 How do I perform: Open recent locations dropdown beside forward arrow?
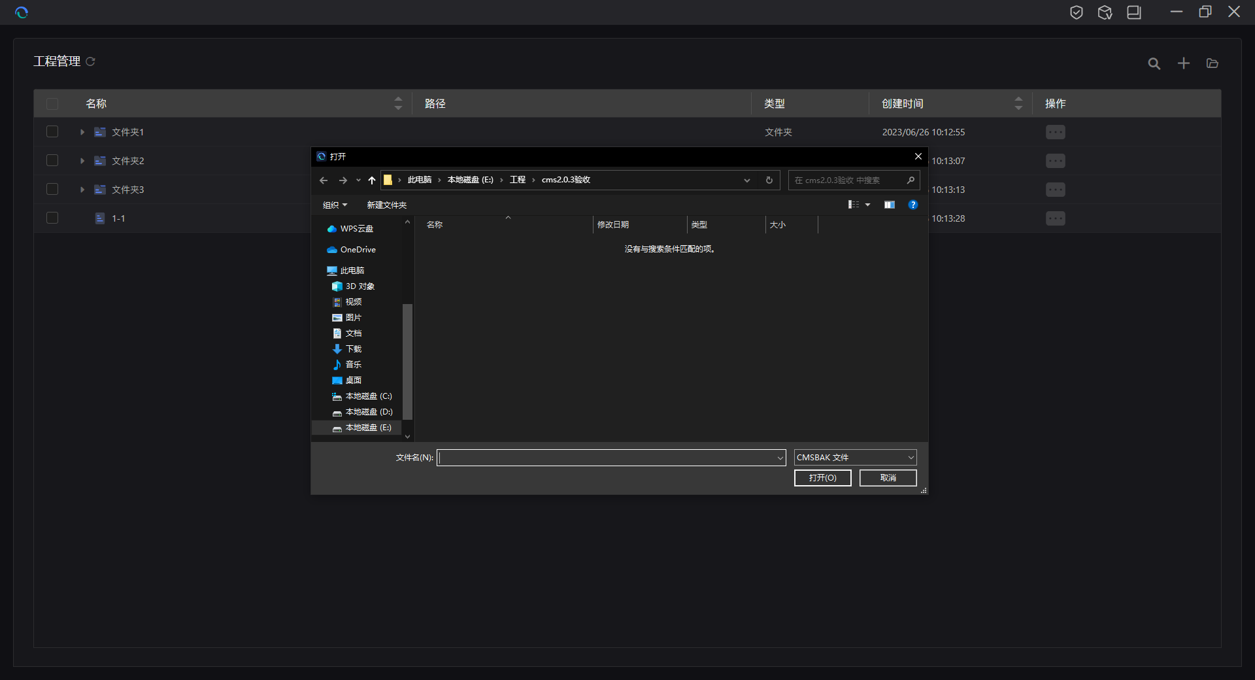pyautogui.click(x=358, y=180)
